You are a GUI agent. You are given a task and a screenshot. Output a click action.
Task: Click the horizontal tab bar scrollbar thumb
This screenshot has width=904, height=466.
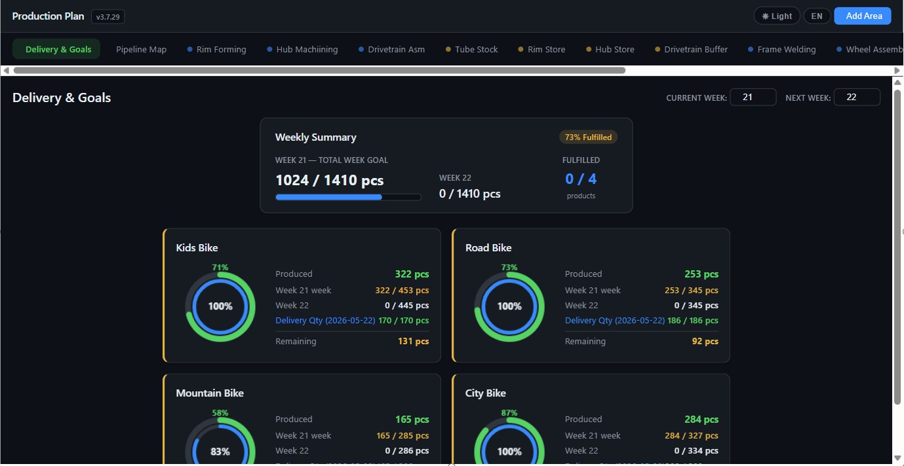coord(319,70)
